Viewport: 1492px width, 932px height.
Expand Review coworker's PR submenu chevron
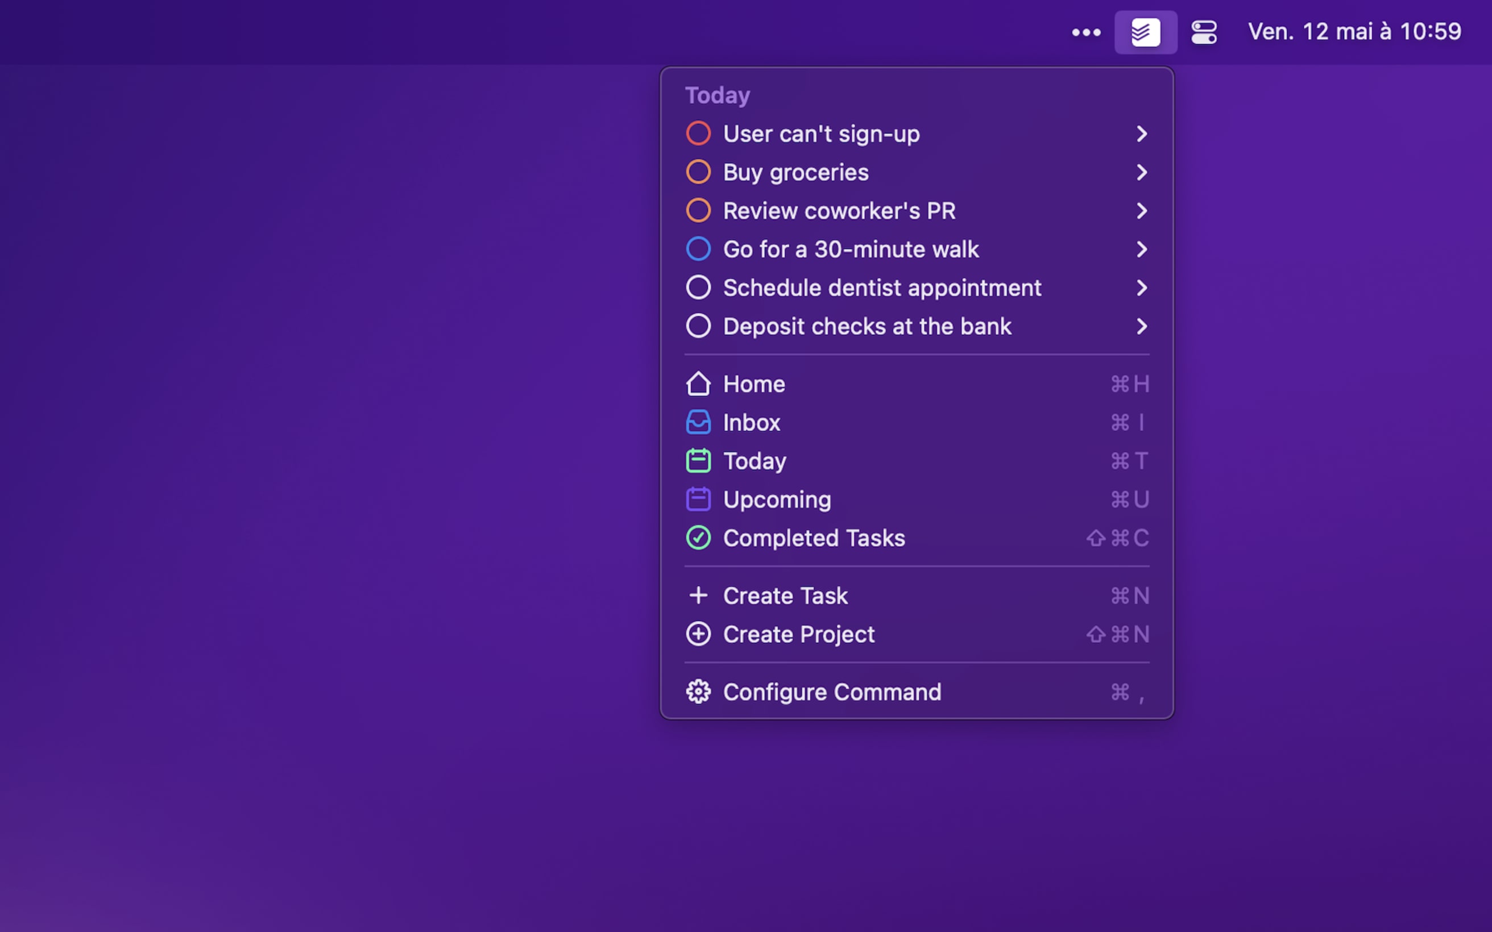click(x=1141, y=211)
